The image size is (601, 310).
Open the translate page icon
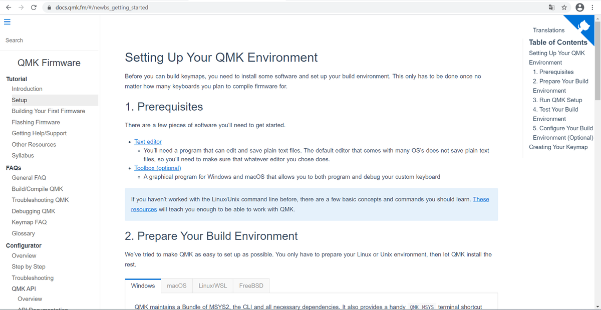[551, 8]
